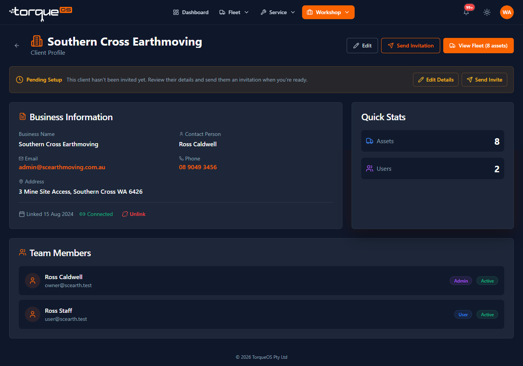
Task: Go back using the left arrow
Action: pos(17,46)
